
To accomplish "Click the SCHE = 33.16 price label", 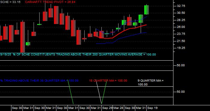I will [10, 2].
